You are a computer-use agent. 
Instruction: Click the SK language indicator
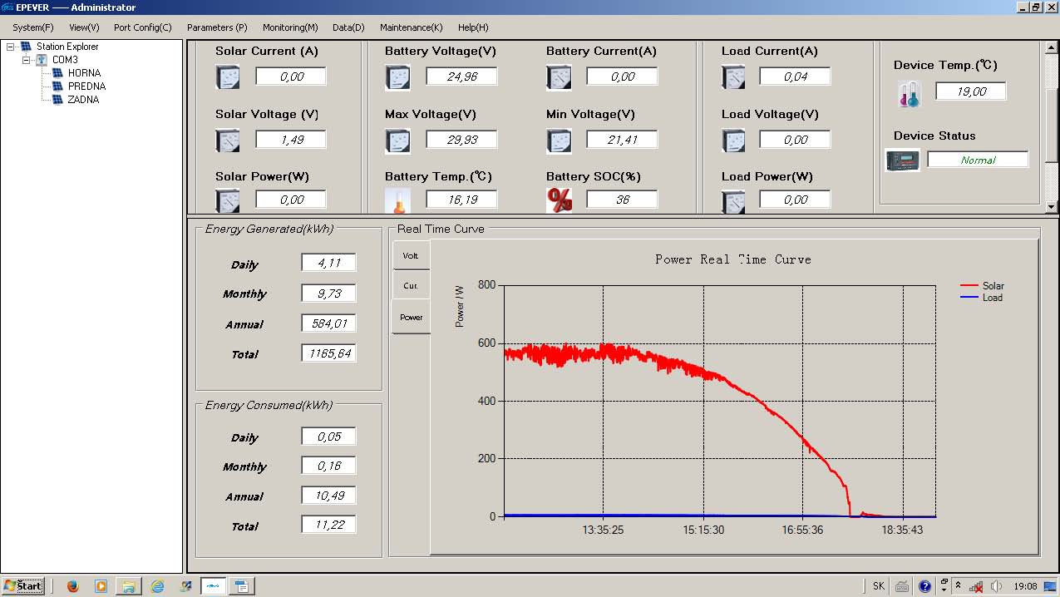coord(879,586)
